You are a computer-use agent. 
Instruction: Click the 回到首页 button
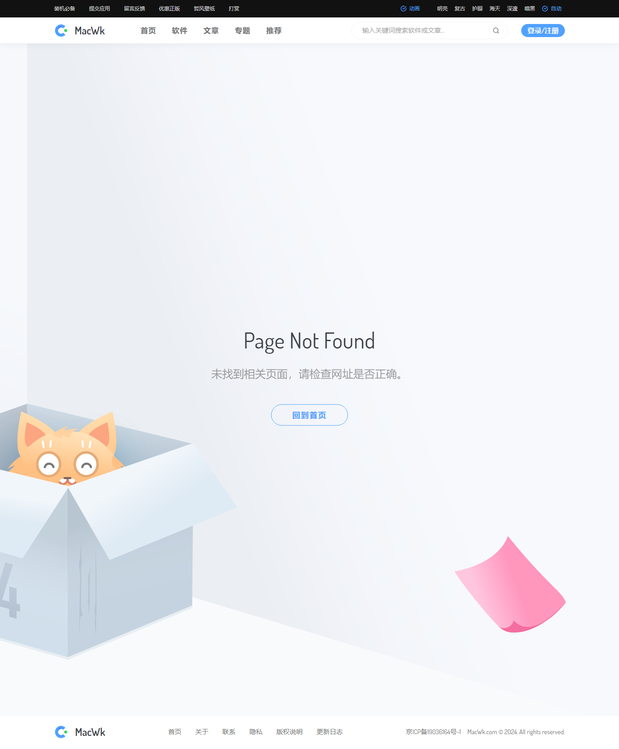[x=309, y=415]
